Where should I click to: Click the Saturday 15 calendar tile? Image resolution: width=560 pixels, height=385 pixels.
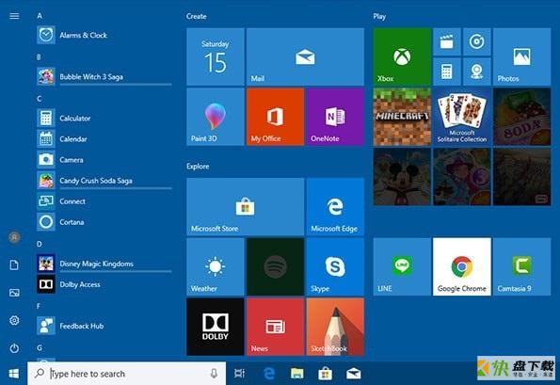click(x=216, y=56)
